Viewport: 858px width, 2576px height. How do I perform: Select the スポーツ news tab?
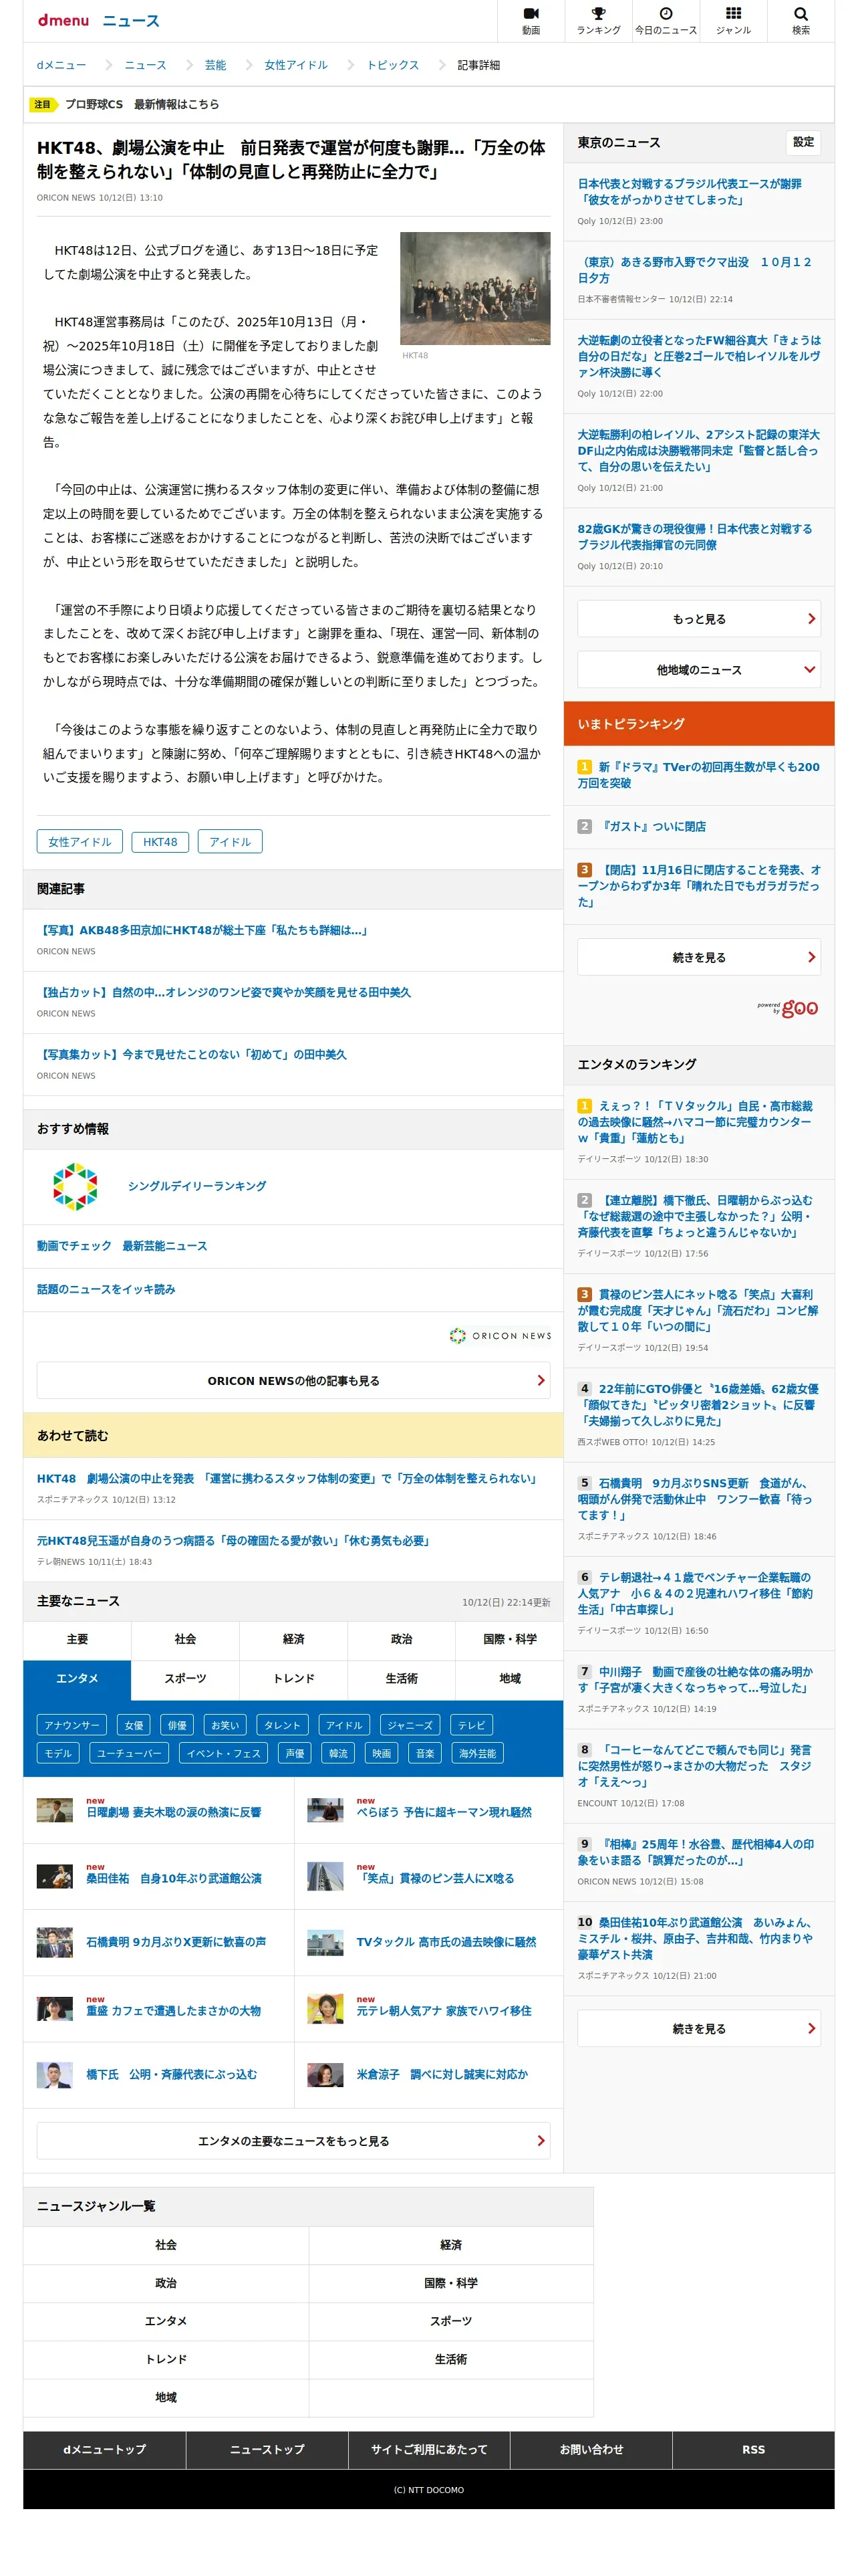[185, 1679]
